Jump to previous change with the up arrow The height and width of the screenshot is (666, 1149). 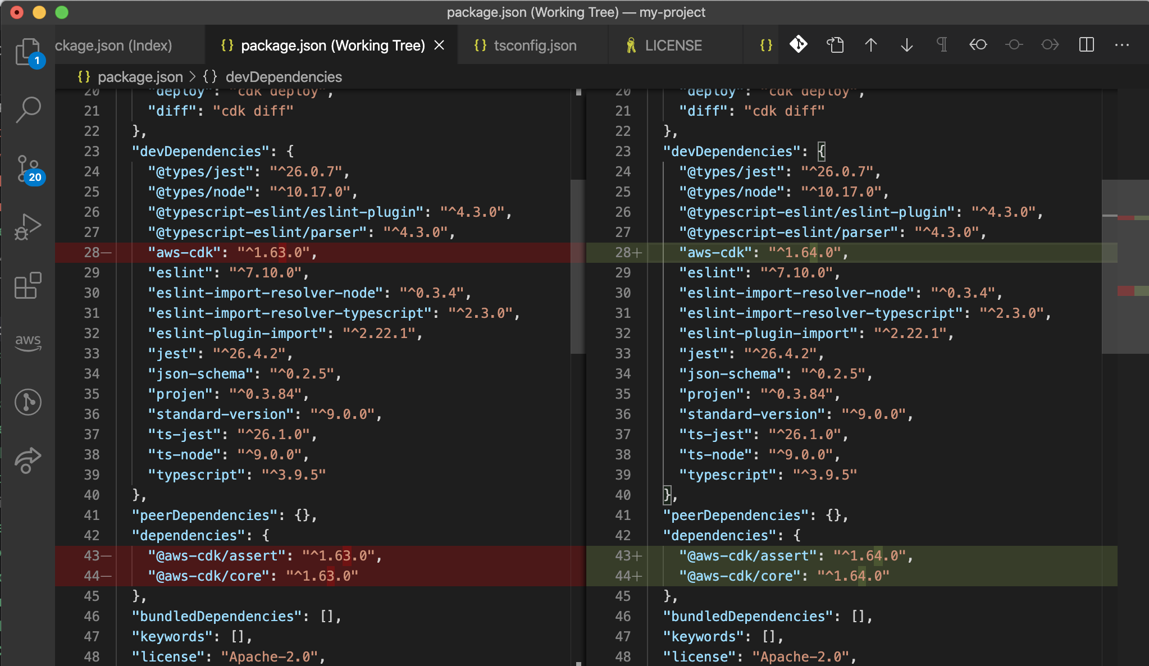coord(871,45)
